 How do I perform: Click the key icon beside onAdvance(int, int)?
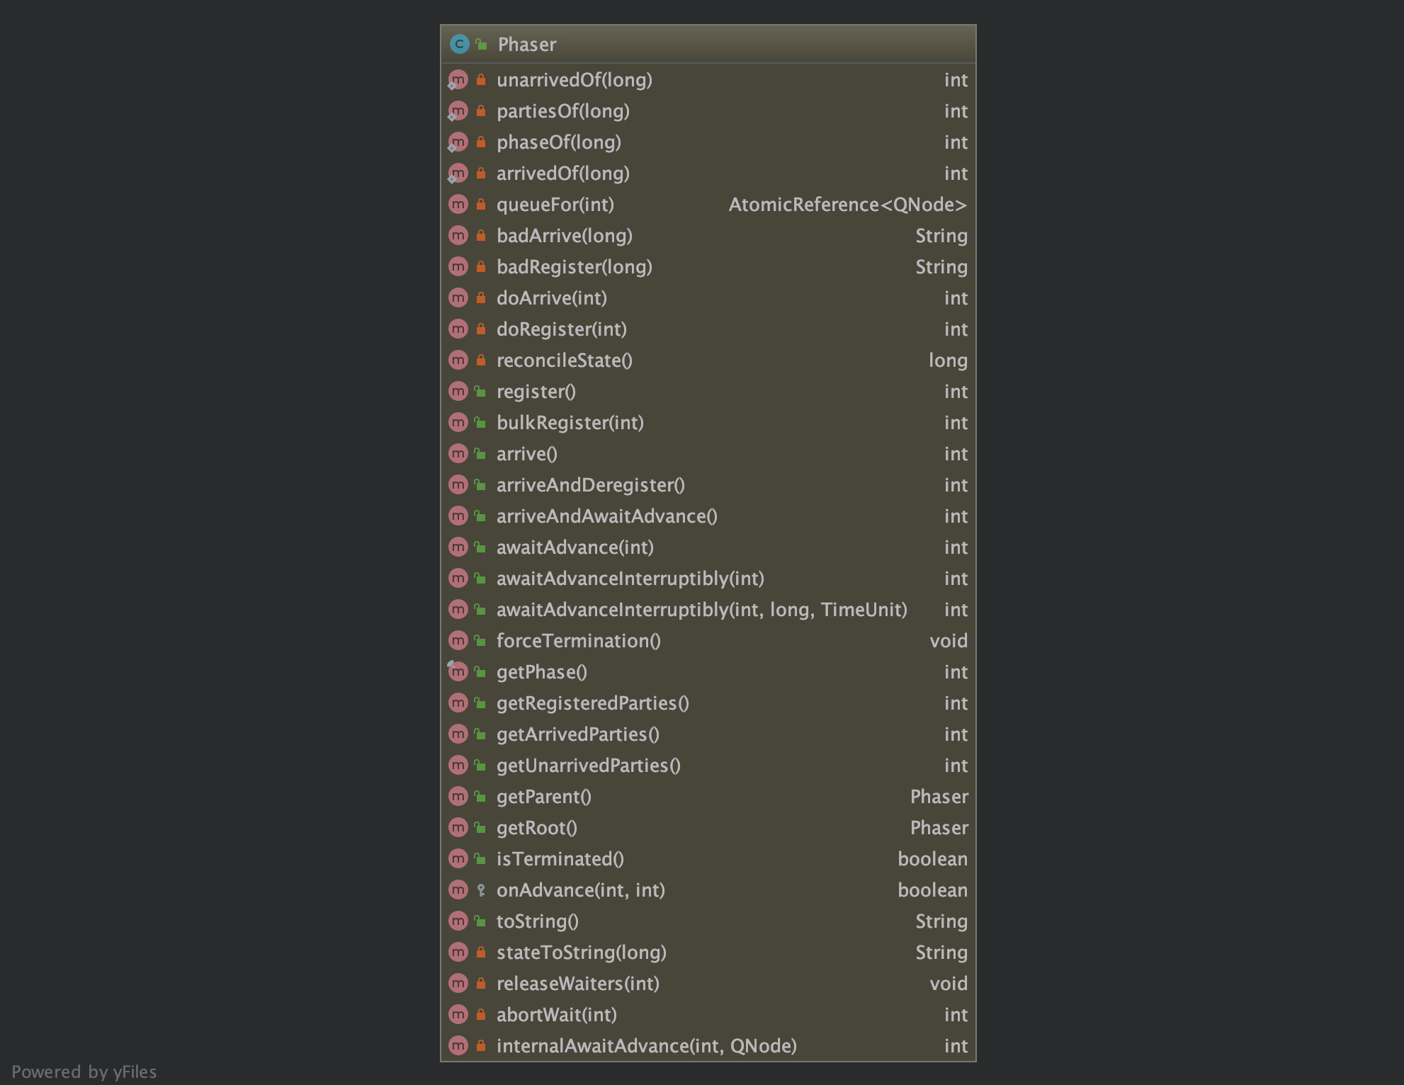tap(480, 890)
